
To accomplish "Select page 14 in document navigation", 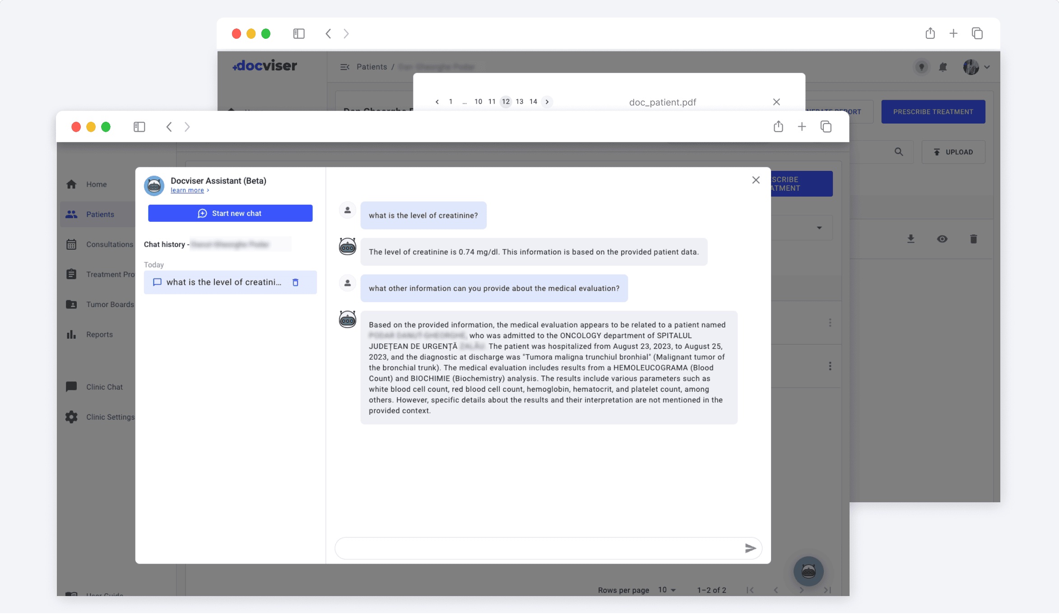I will click(533, 102).
